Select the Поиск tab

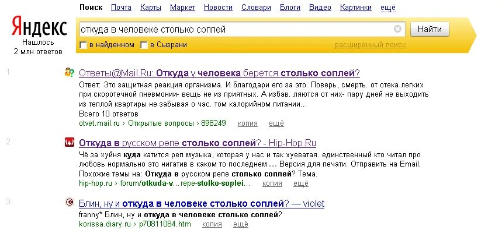point(91,8)
